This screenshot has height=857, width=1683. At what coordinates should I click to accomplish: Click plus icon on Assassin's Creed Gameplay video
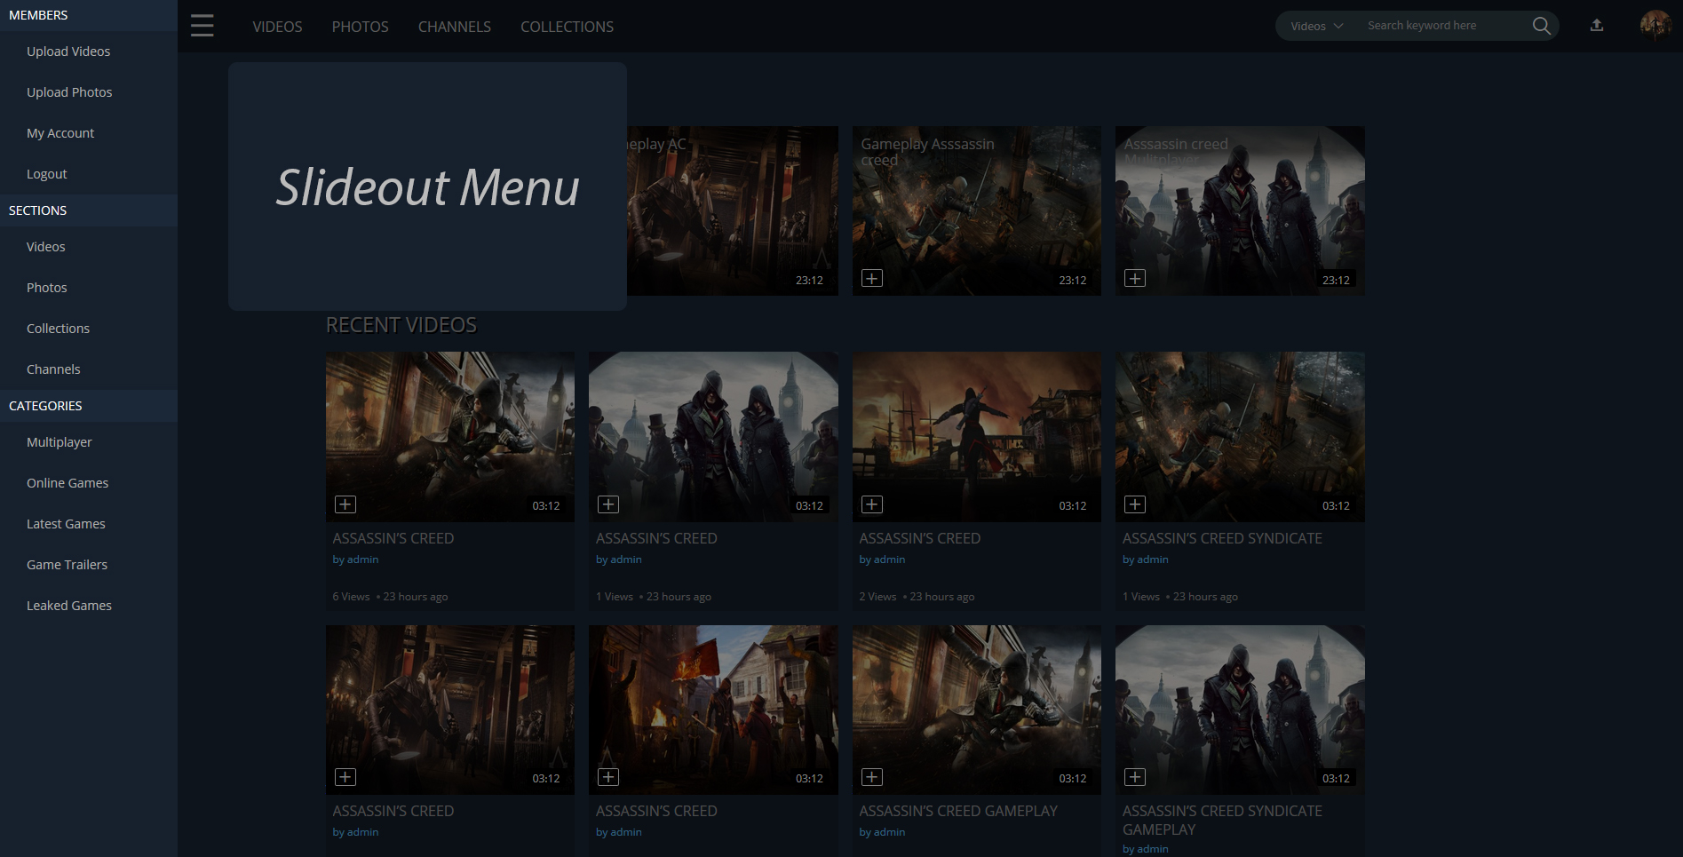872,777
